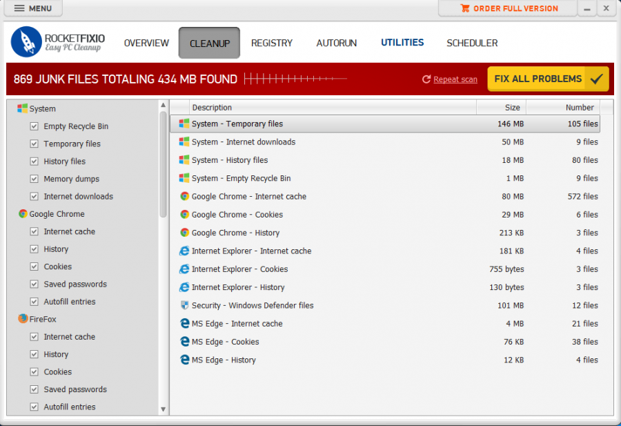Toggle Chrome Internet cache checkbox
Viewport: 621px width, 426px height.
click(x=34, y=231)
